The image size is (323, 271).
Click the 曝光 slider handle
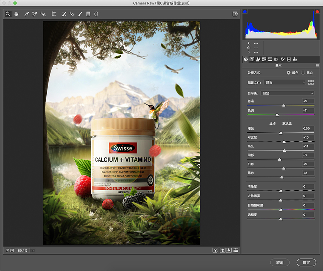point(281,133)
